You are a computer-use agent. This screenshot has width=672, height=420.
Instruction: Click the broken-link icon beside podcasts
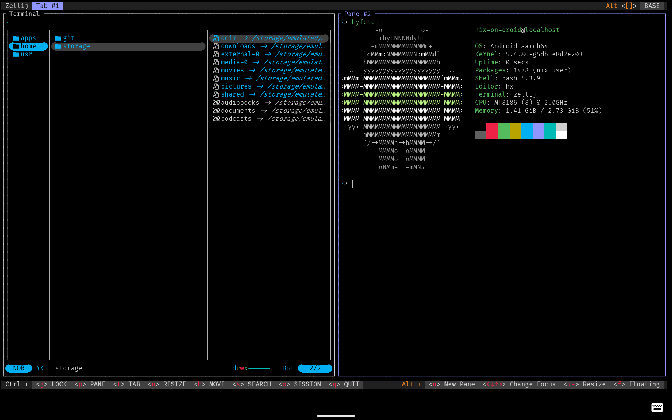coord(217,119)
